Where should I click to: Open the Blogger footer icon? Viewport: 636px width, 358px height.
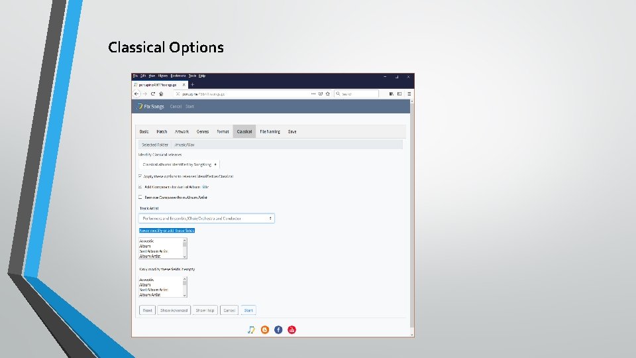pyautogui.click(x=265, y=329)
